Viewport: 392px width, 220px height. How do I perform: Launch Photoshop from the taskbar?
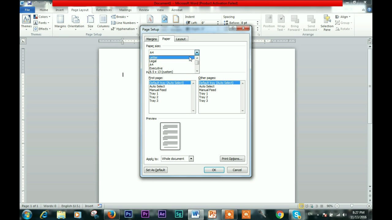click(x=128, y=214)
